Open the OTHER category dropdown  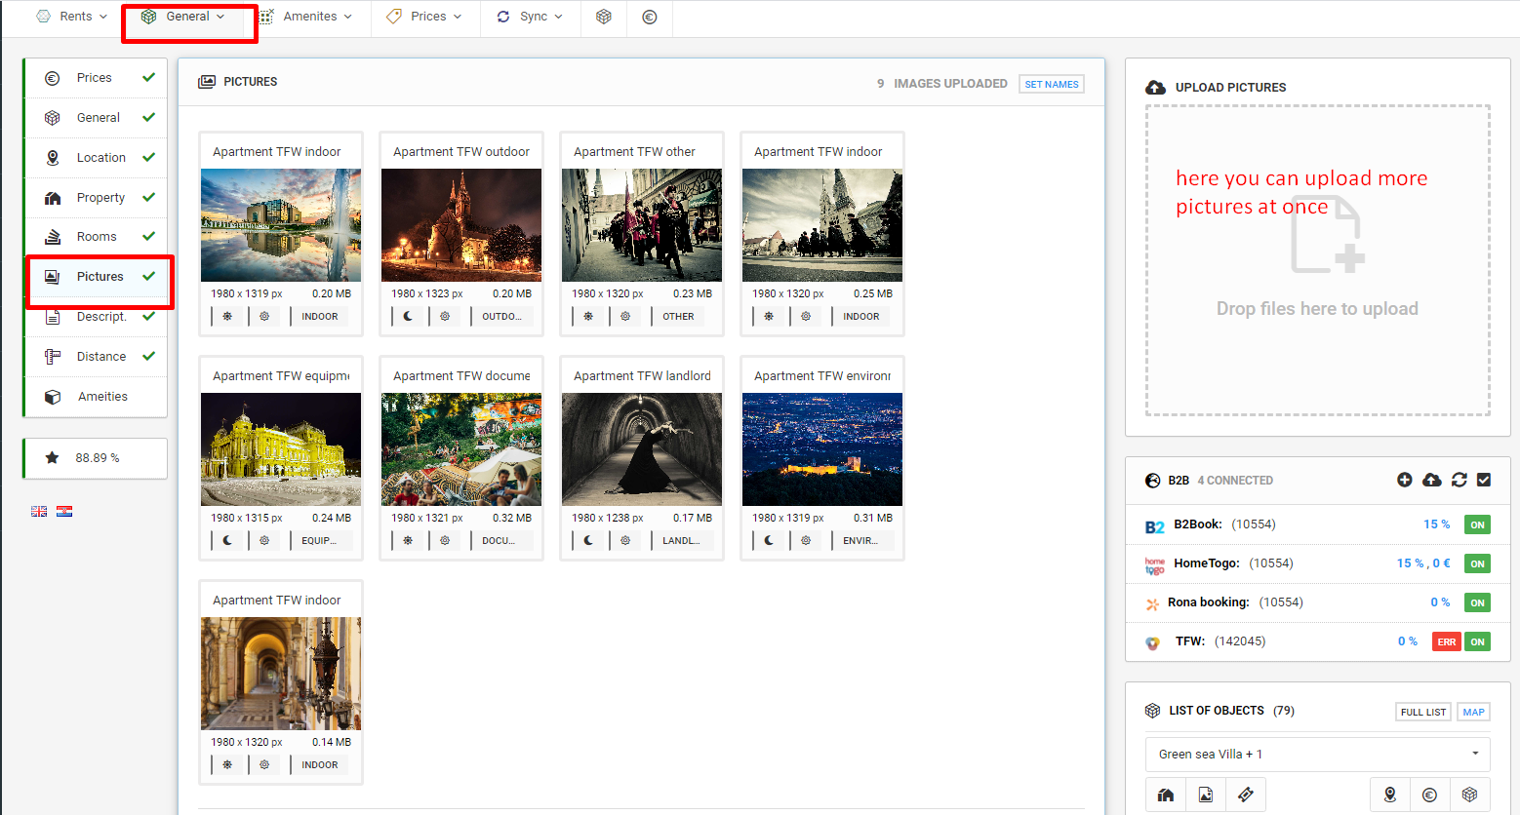[679, 316]
